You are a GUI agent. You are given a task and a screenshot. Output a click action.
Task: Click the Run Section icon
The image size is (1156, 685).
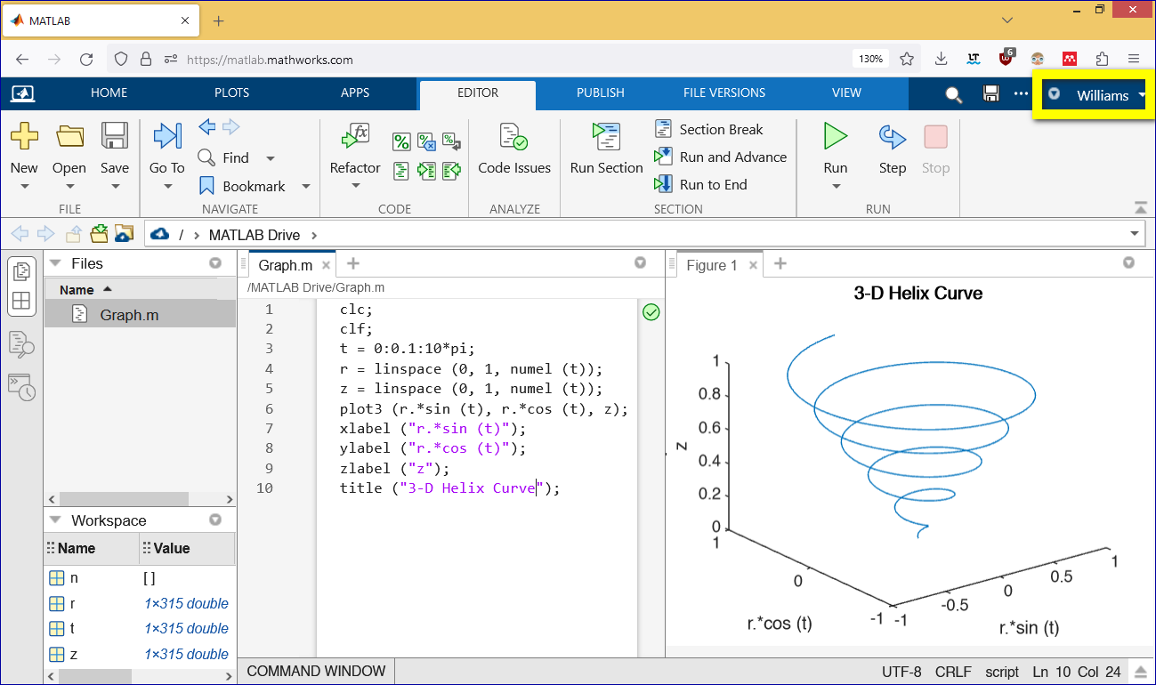[607, 137]
